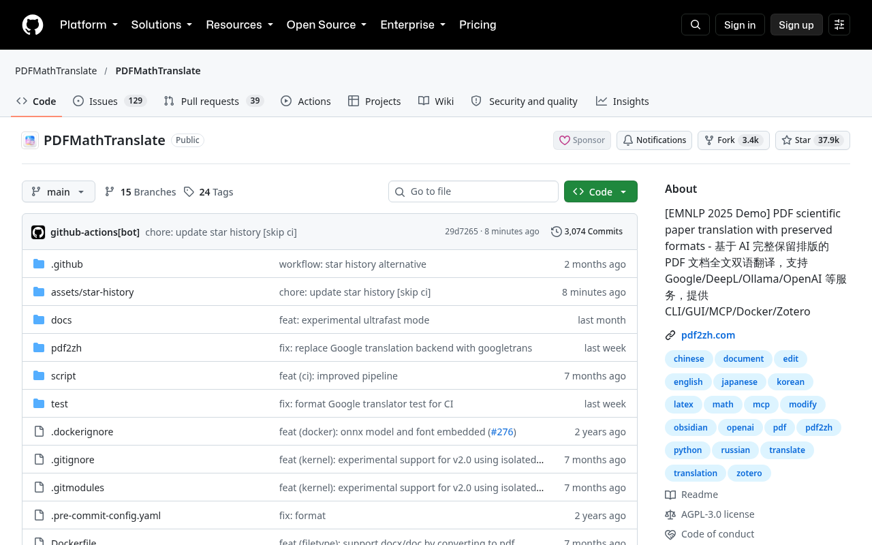Open the Wiki tab
This screenshot has height=545, width=872.
436,101
